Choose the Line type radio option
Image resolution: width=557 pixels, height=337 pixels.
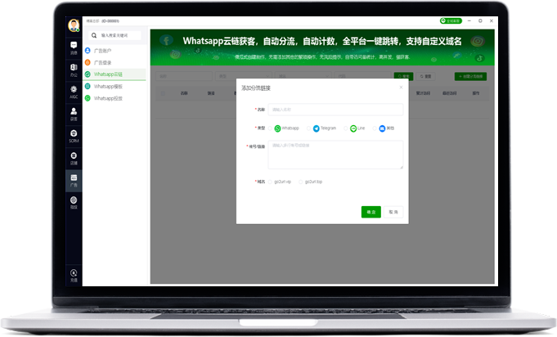click(347, 128)
